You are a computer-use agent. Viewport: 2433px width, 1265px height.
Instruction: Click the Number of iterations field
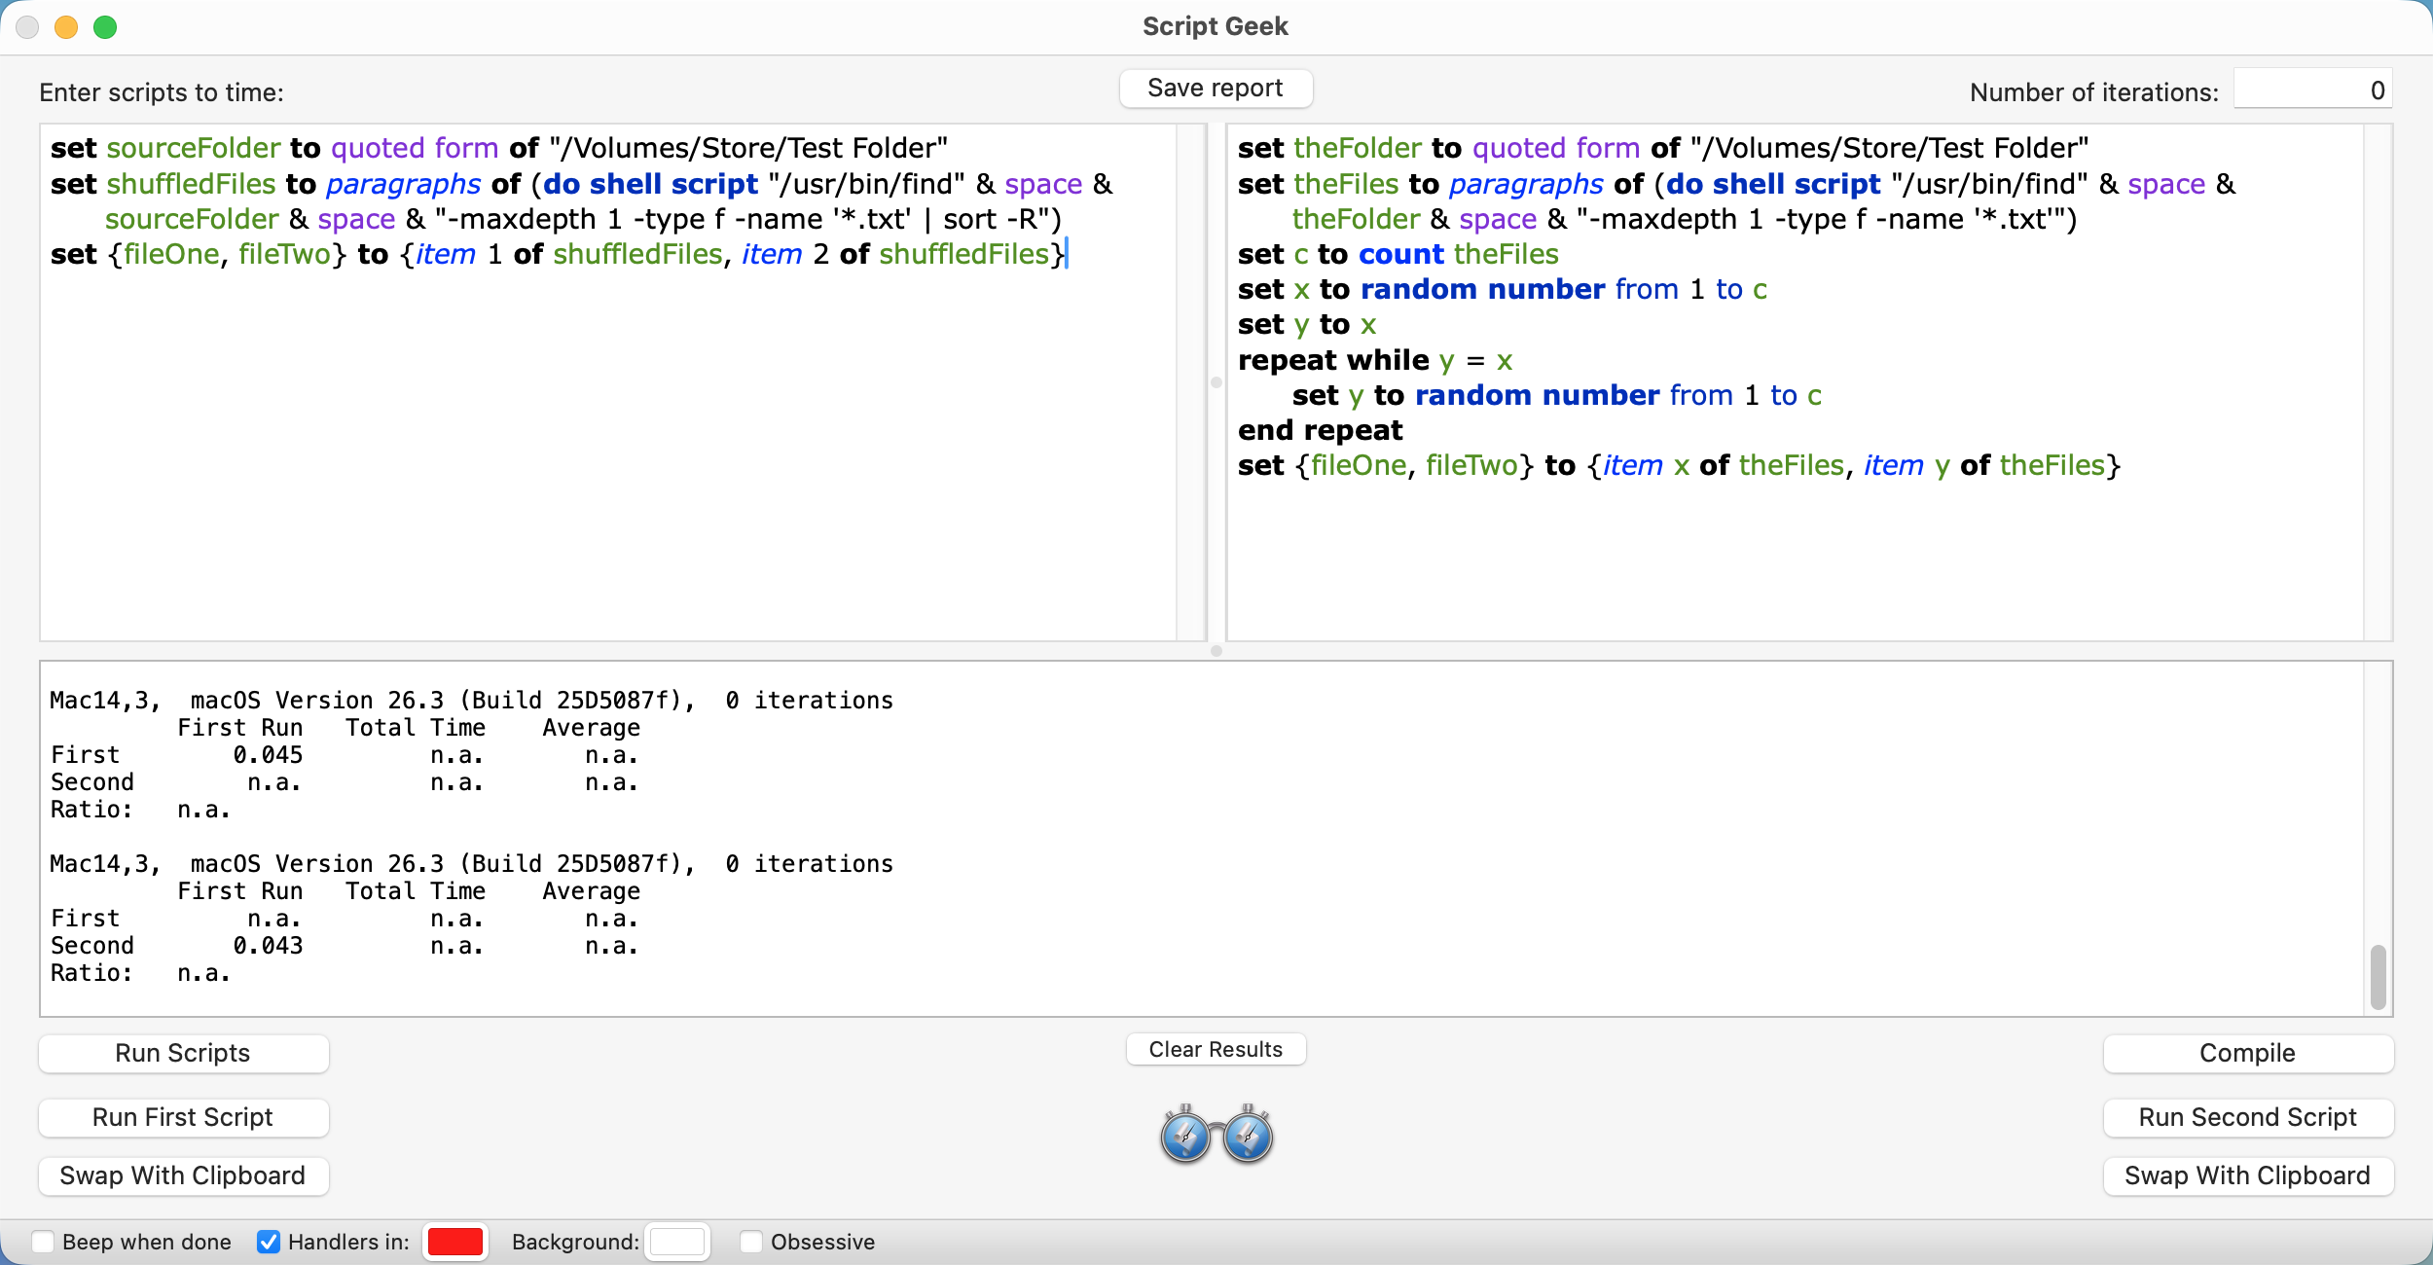pos(2311,90)
